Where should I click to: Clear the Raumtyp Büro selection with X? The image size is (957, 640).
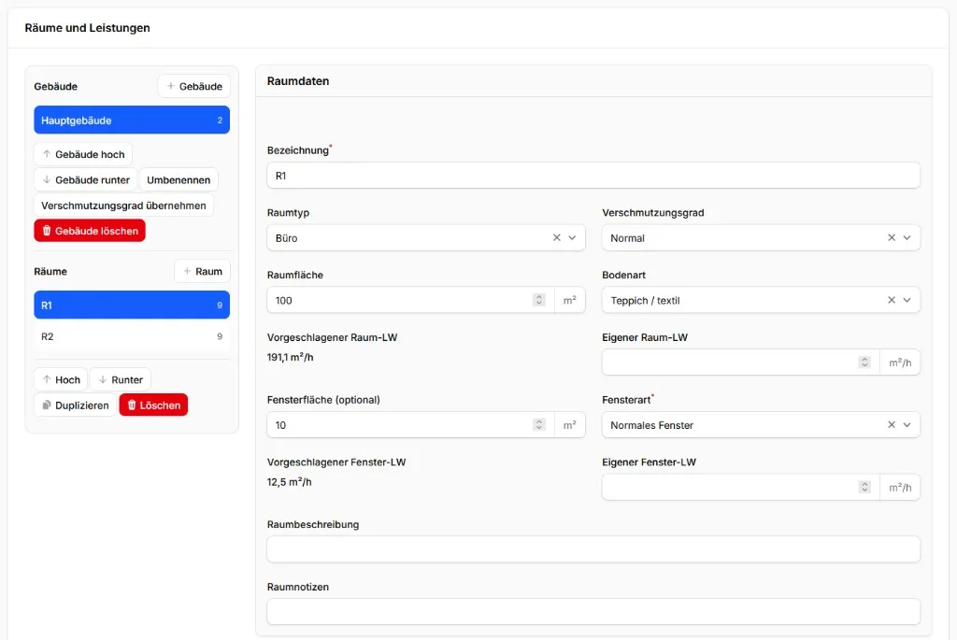click(557, 238)
